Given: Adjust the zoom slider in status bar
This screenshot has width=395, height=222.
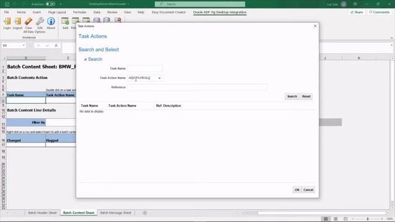Looking at the screenshot, I should click(x=368, y=219).
